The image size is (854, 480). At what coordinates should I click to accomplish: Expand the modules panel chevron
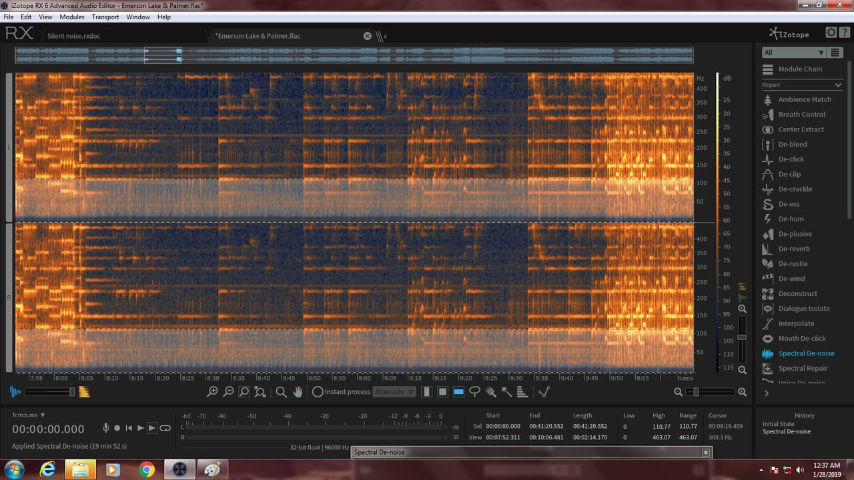(x=766, y=393)
